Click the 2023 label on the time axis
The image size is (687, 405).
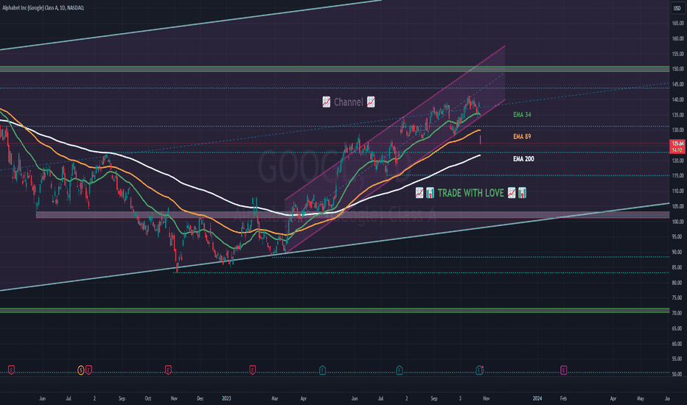point(226,398)
